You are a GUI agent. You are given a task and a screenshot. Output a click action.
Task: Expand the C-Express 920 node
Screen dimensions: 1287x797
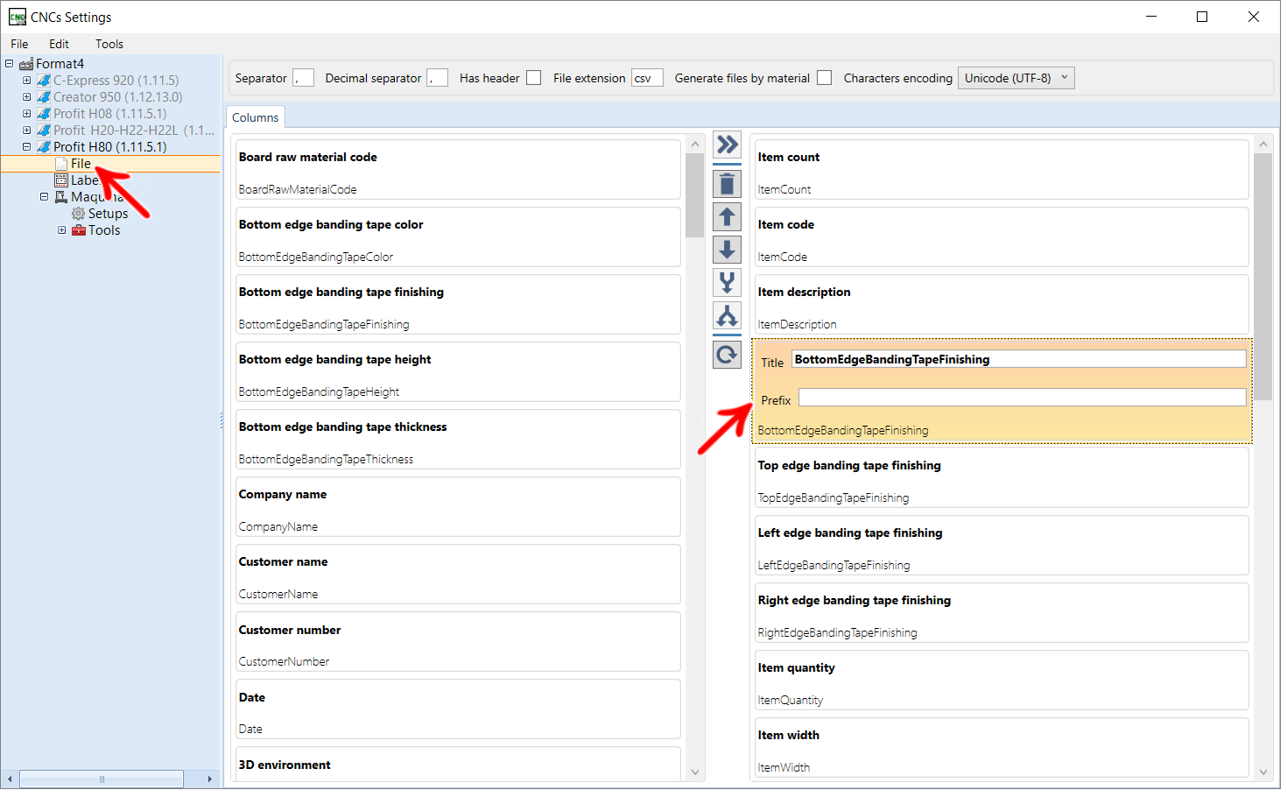click(x=26, y=81)
